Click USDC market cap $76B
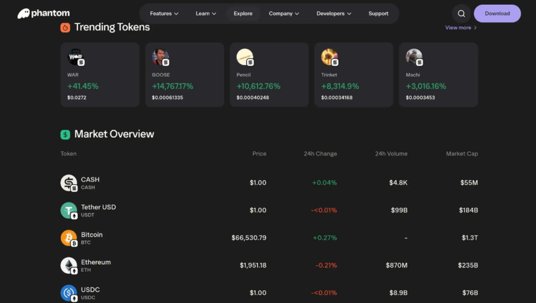The image size is (536, 303). 470,293
